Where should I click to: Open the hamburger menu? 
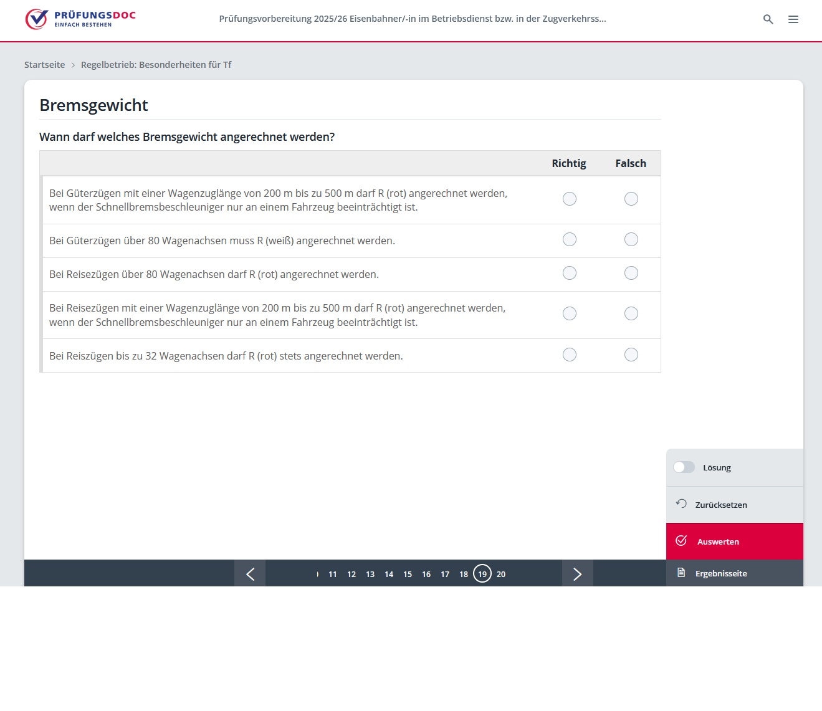793,19
